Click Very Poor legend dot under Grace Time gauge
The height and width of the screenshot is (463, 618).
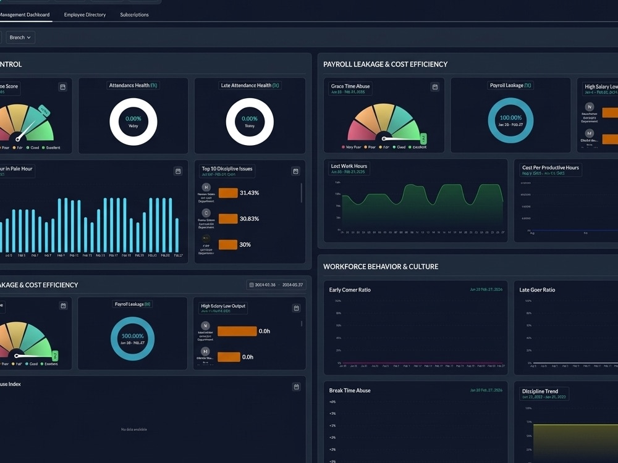tap(343, 148)
